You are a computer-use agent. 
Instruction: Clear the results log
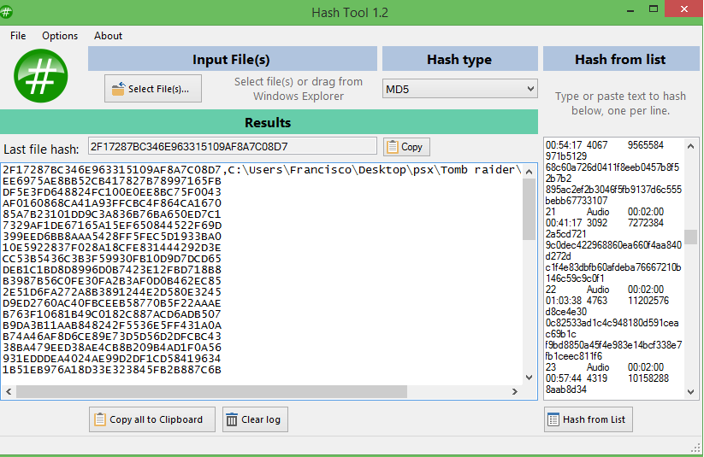(255, 419)
